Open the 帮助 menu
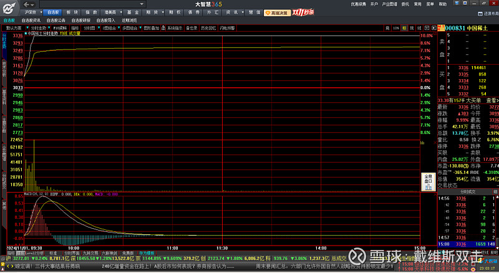This screenshot has height=273, width=499. tap(443, 4)
